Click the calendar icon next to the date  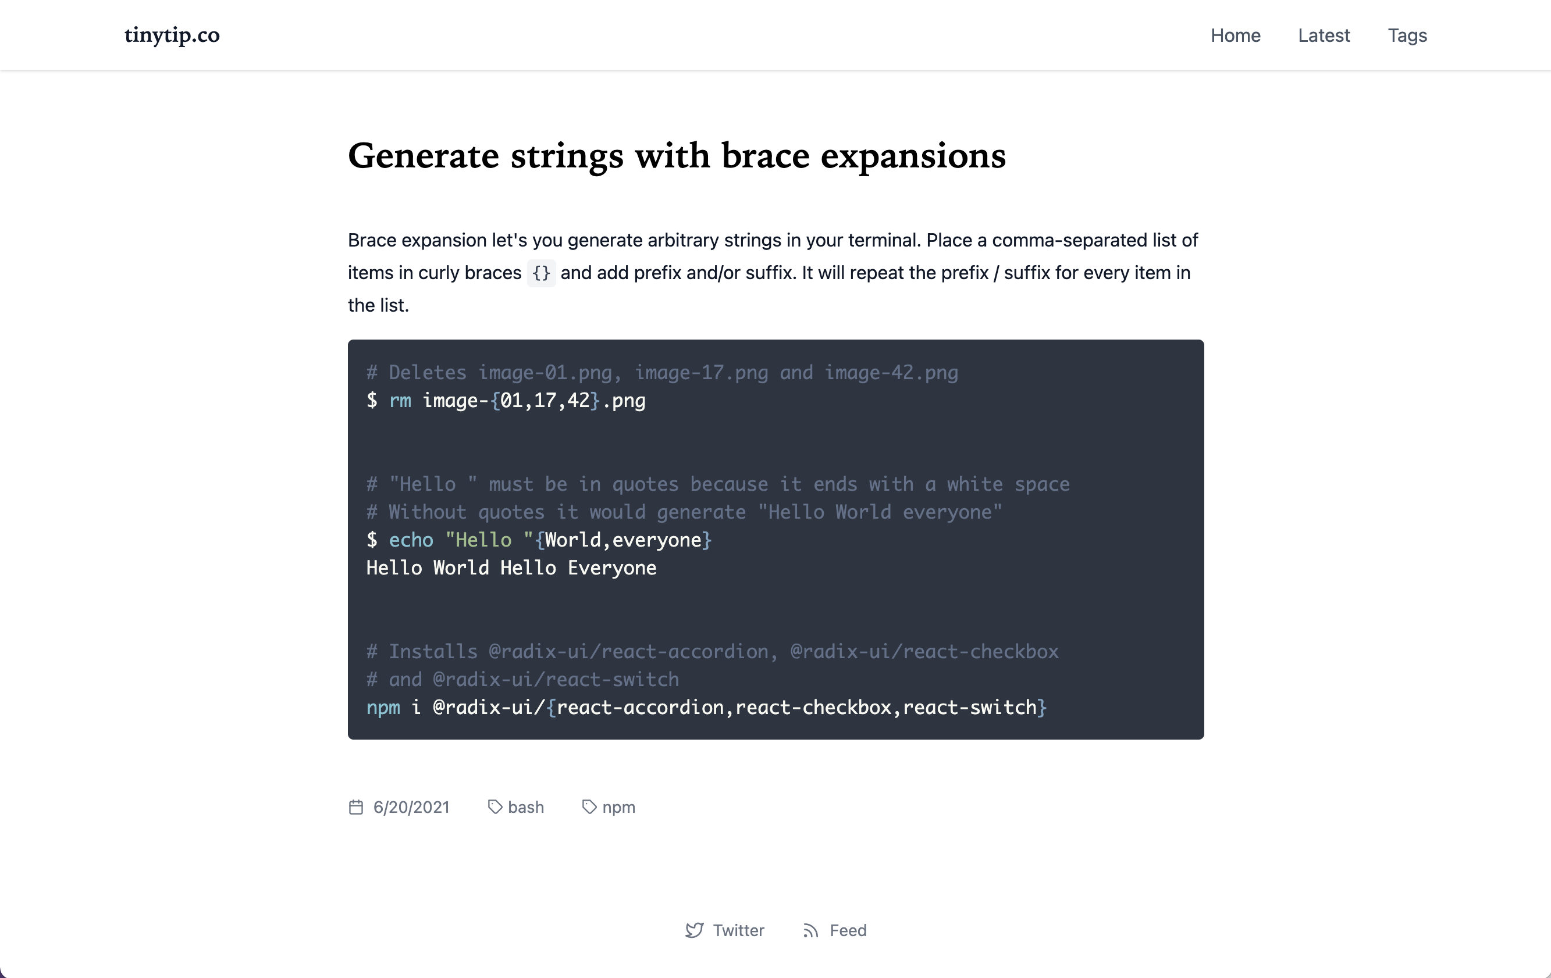coord(355,806)
